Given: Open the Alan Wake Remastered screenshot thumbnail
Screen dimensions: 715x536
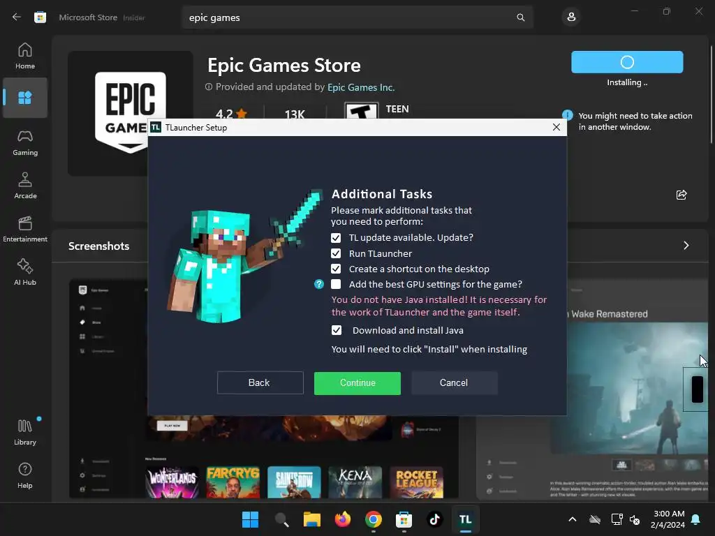Looking at the screenshot, I should click(592, 389).
